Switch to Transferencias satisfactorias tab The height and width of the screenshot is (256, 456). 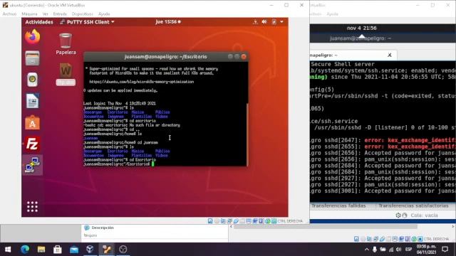click(x=413, y=206)
